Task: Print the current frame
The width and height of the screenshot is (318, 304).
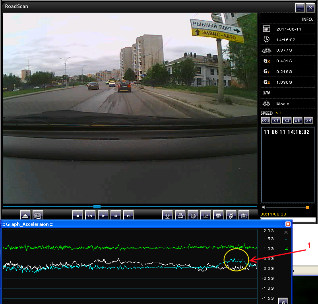Action: coord(180,215)
